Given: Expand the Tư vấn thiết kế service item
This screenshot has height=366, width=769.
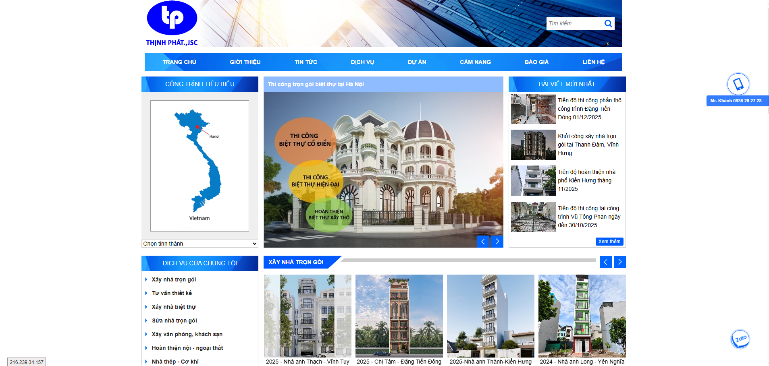Looking at the screenshot, I should 172,293.
